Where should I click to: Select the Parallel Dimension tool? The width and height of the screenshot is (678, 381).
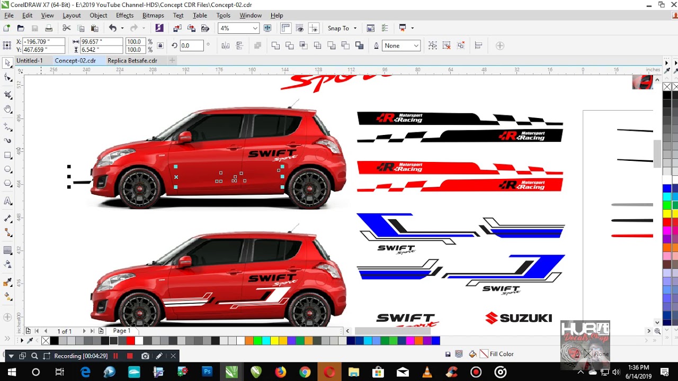7,218
